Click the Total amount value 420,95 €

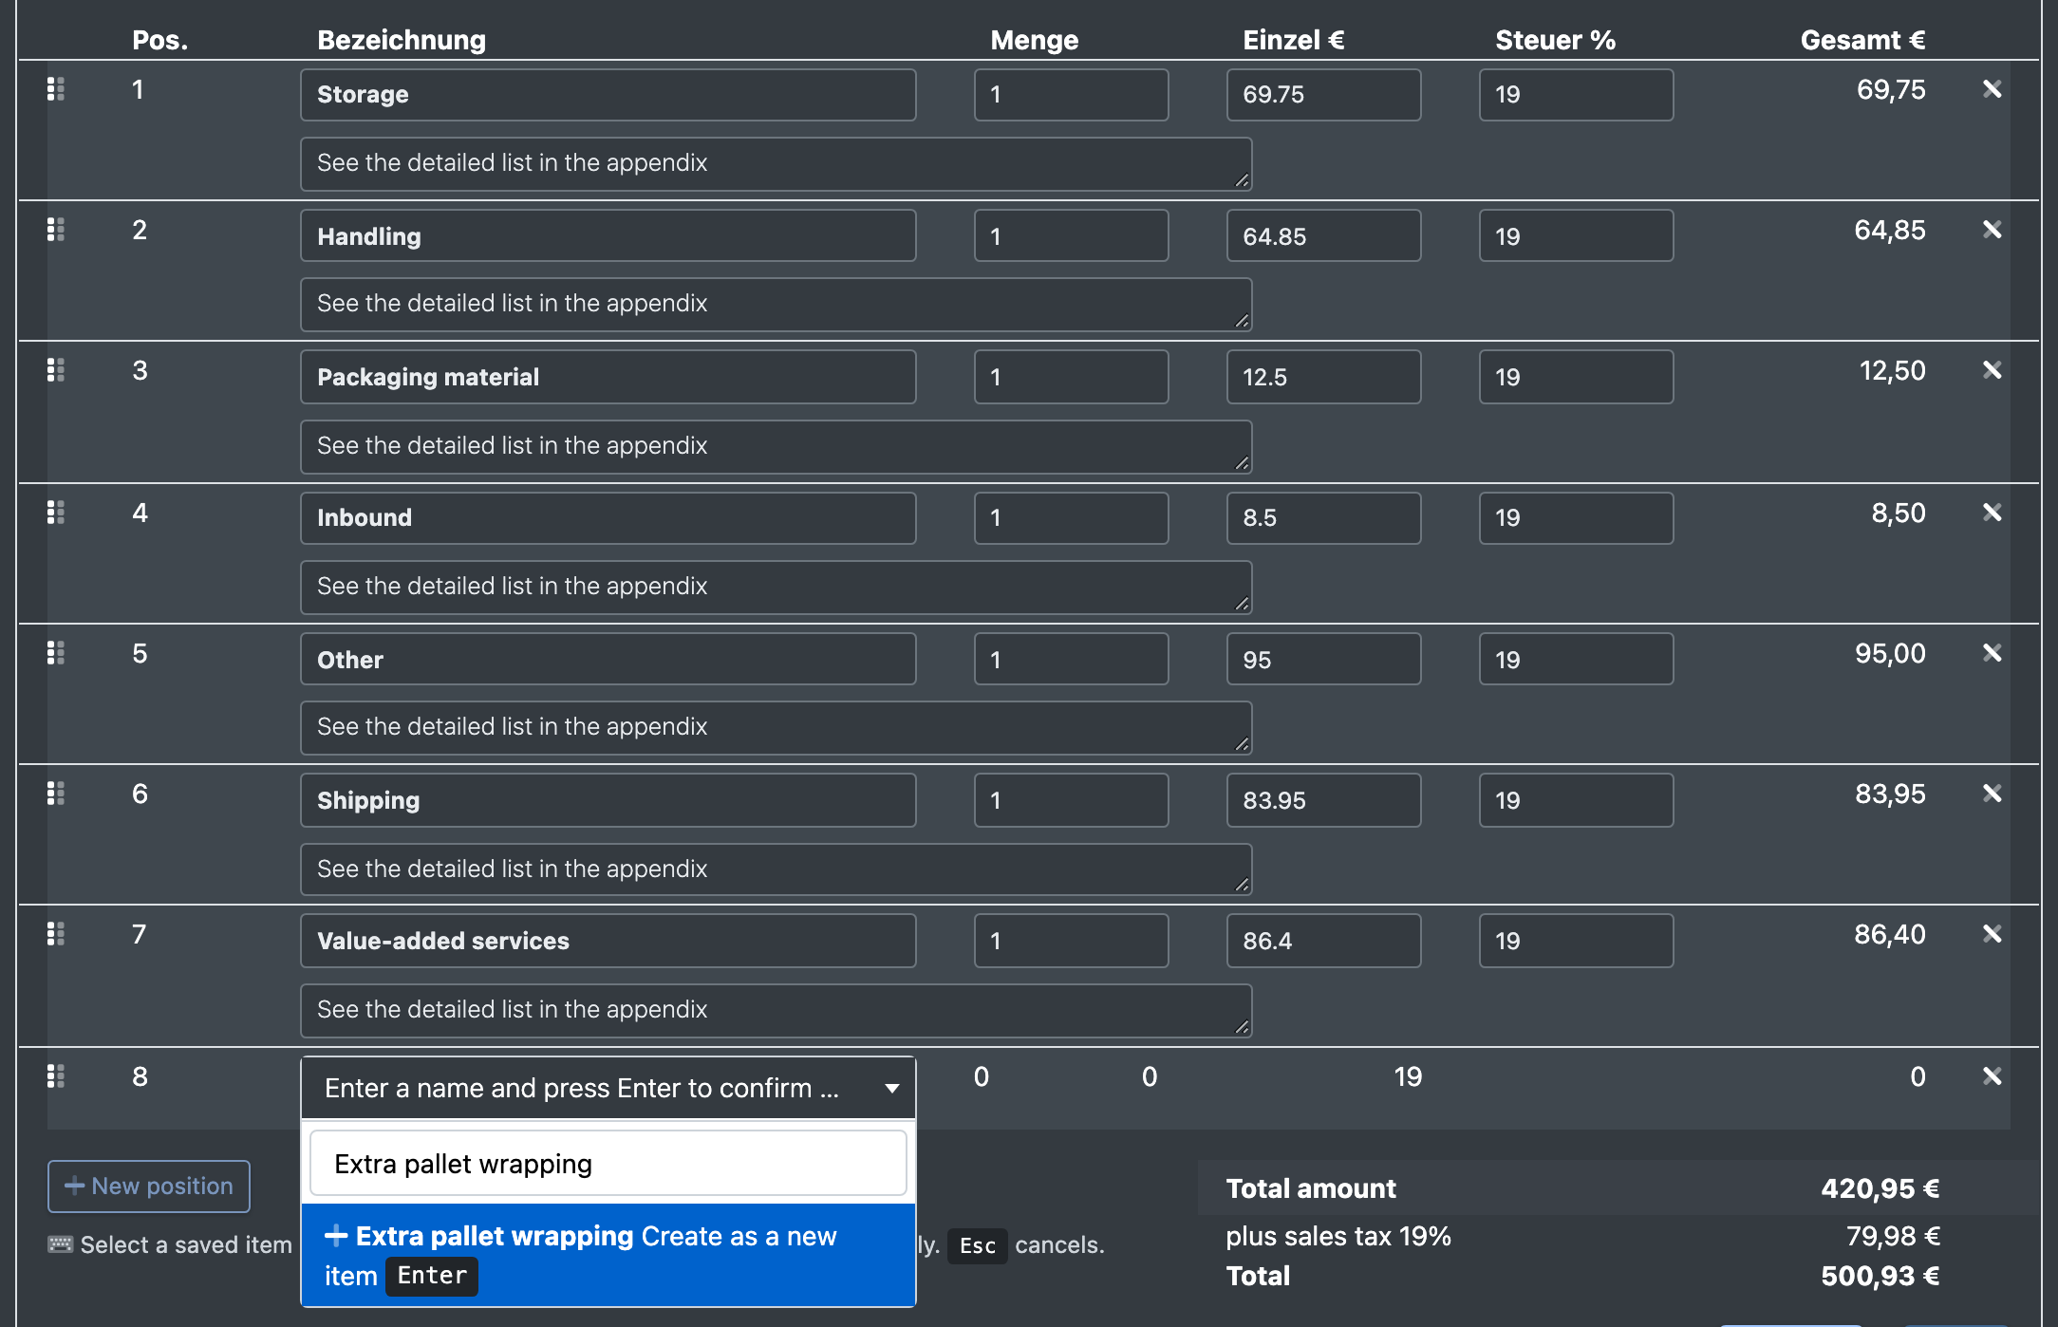tap(1880, 1188)
